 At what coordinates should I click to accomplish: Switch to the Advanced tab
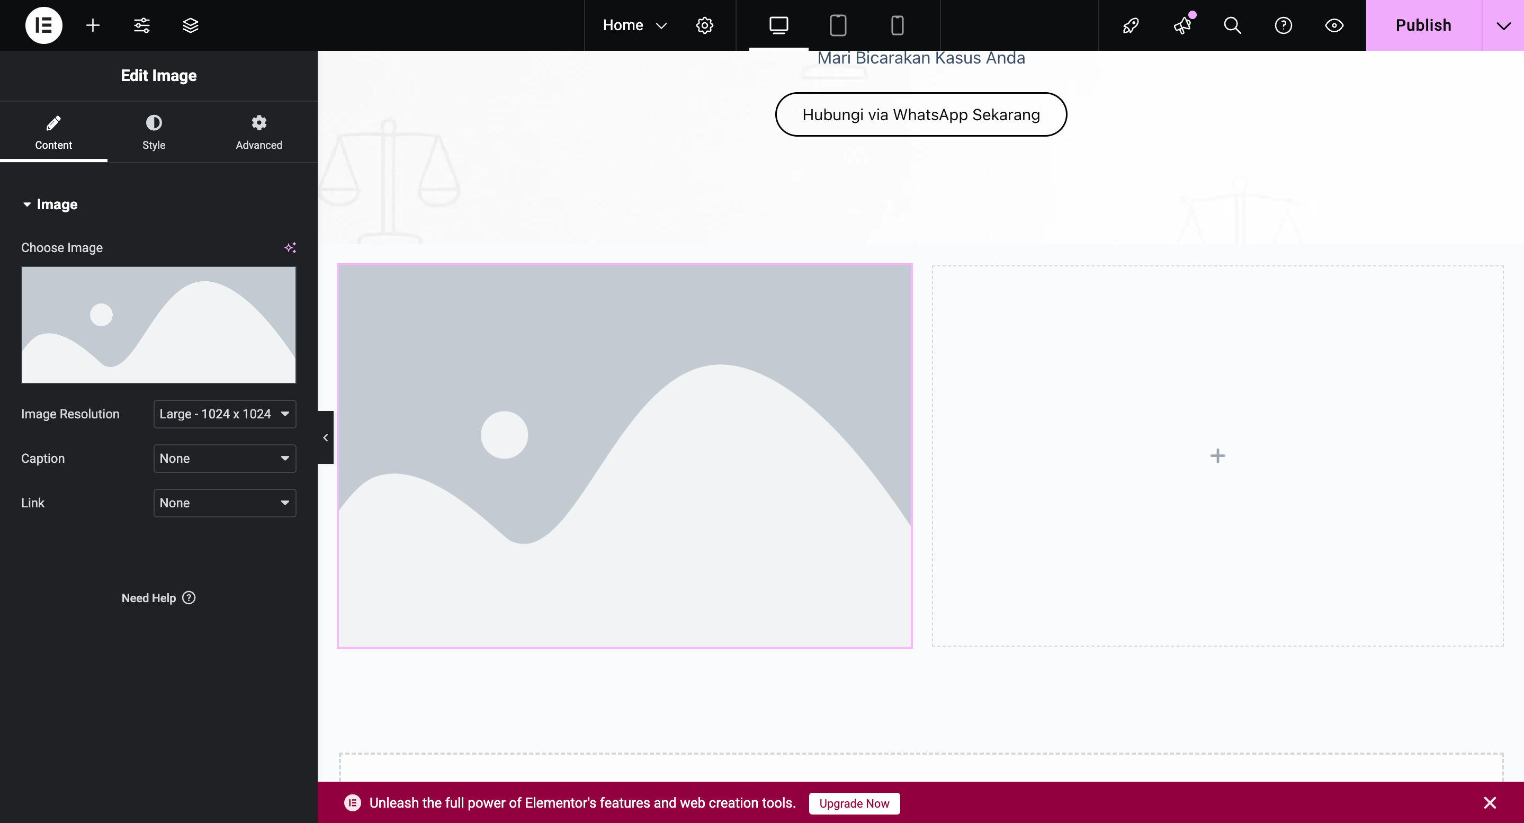click(258, 132)
